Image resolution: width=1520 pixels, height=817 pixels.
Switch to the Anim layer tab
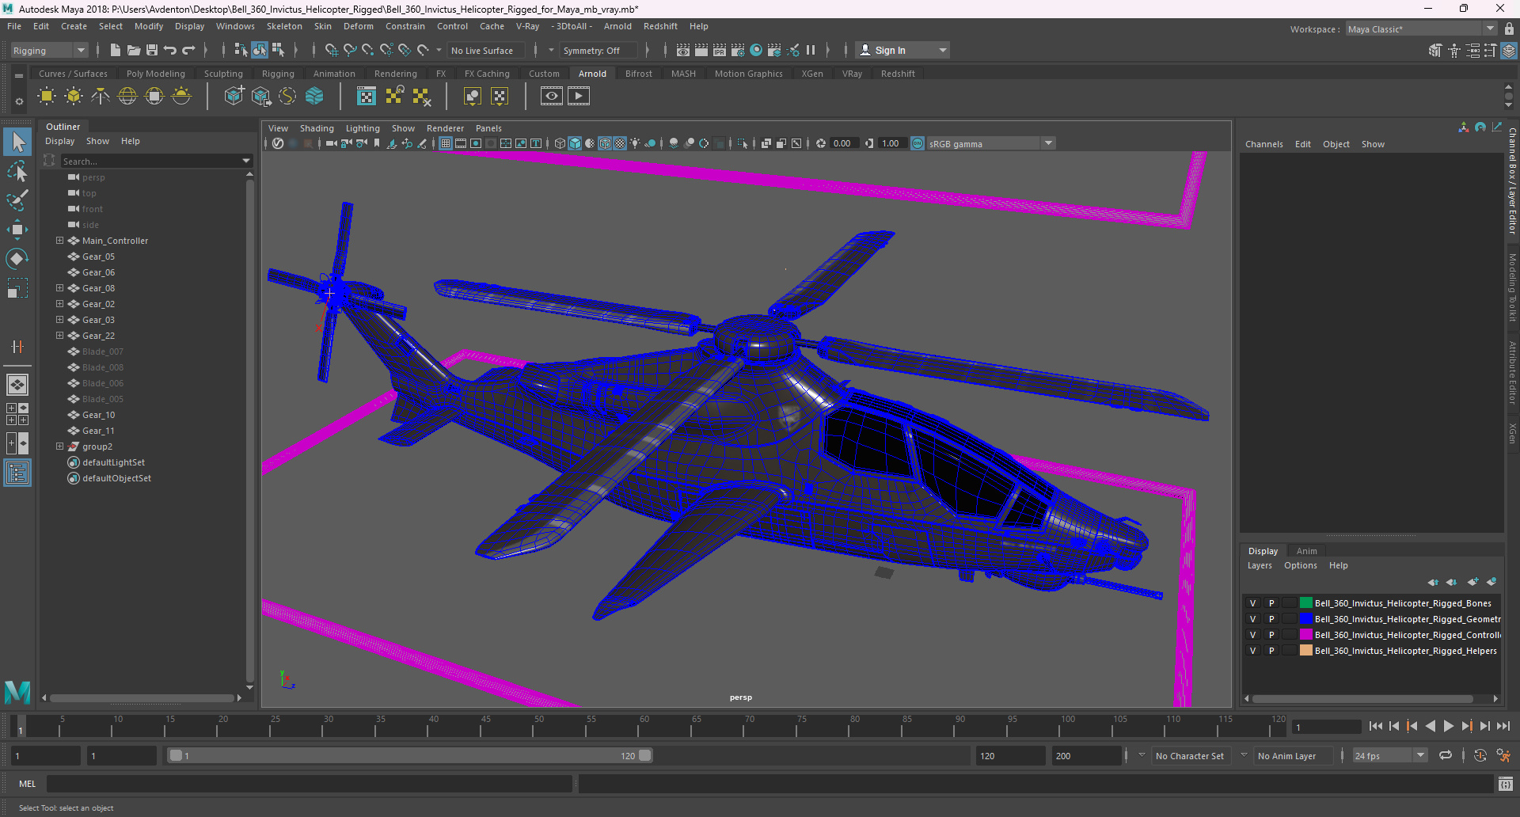click(1306, 551)
